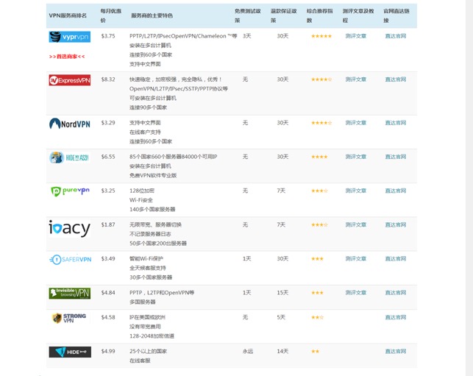The width and height of the screenshot is (473, 376).
Task: Click '128-2048' encryption text in StrongVPN row
Action: [142, 336]
